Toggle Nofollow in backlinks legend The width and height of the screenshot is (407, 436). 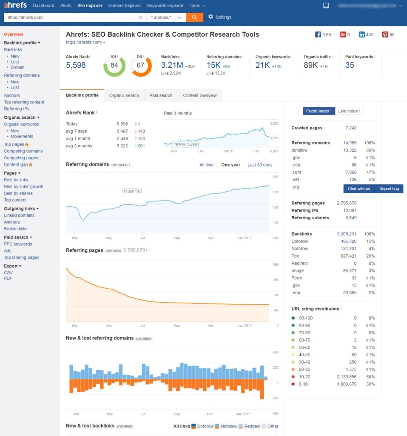(x=226, y=426)
